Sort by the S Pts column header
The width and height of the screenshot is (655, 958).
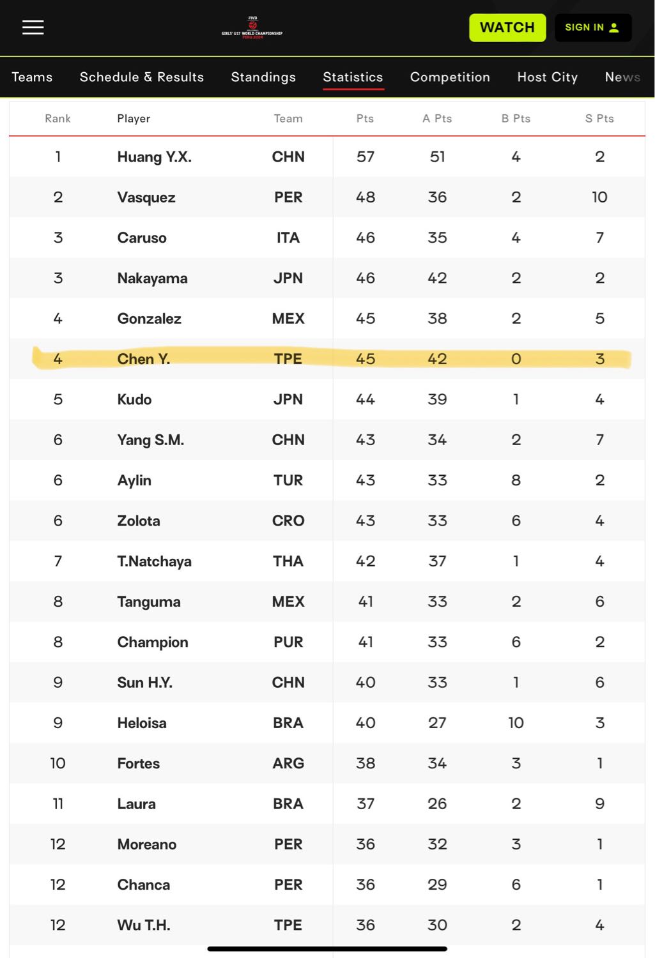pos(599,118)
